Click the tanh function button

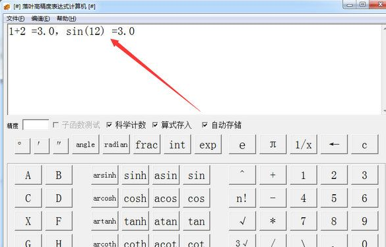(x=135, y=221)
